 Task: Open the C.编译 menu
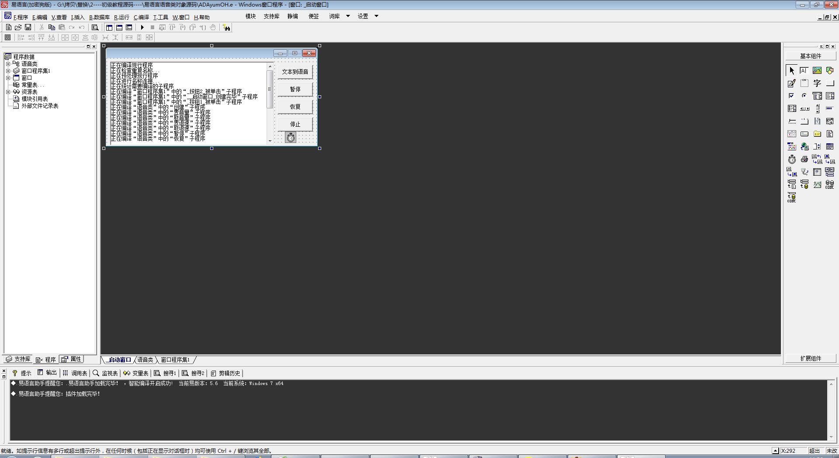pos(141,17)
